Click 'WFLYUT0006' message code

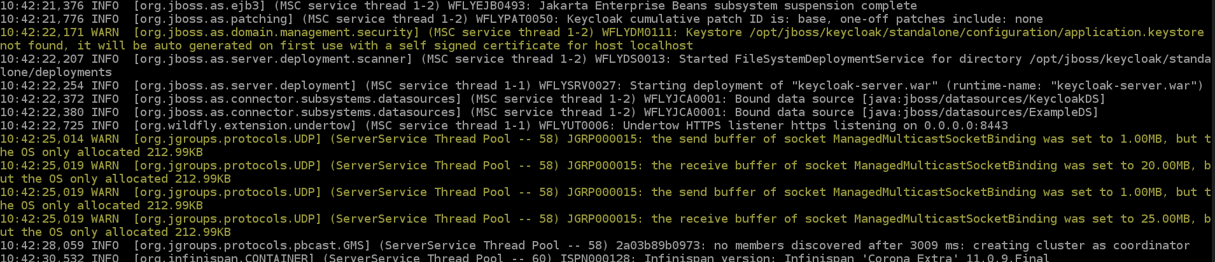click(574, 126)
